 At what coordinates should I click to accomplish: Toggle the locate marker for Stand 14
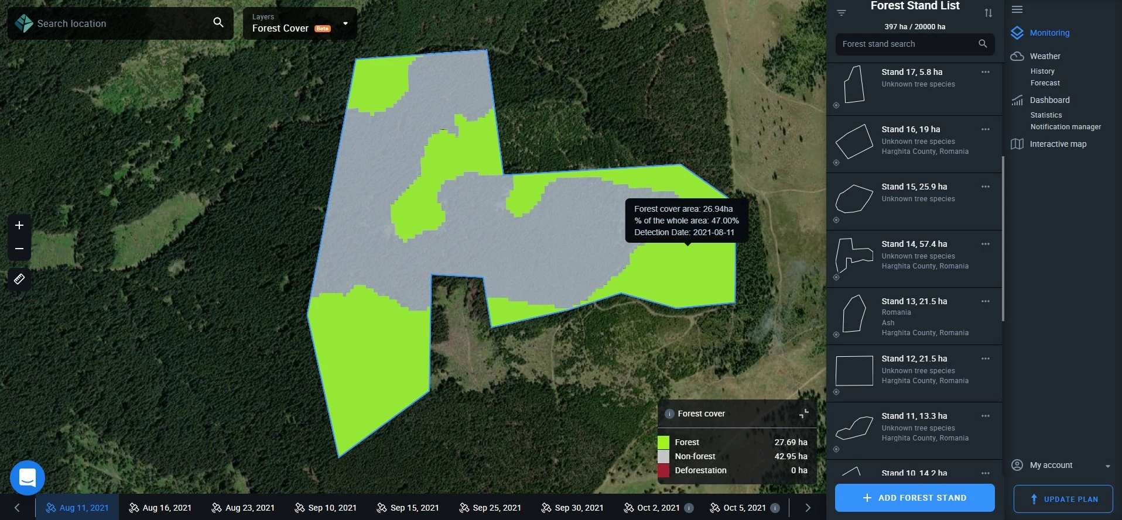coord(836,277)
